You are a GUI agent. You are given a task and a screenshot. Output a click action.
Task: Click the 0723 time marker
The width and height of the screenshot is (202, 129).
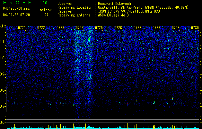[60, 28]
